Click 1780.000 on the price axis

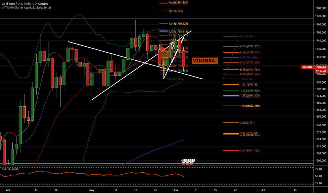tap(321, 8)
